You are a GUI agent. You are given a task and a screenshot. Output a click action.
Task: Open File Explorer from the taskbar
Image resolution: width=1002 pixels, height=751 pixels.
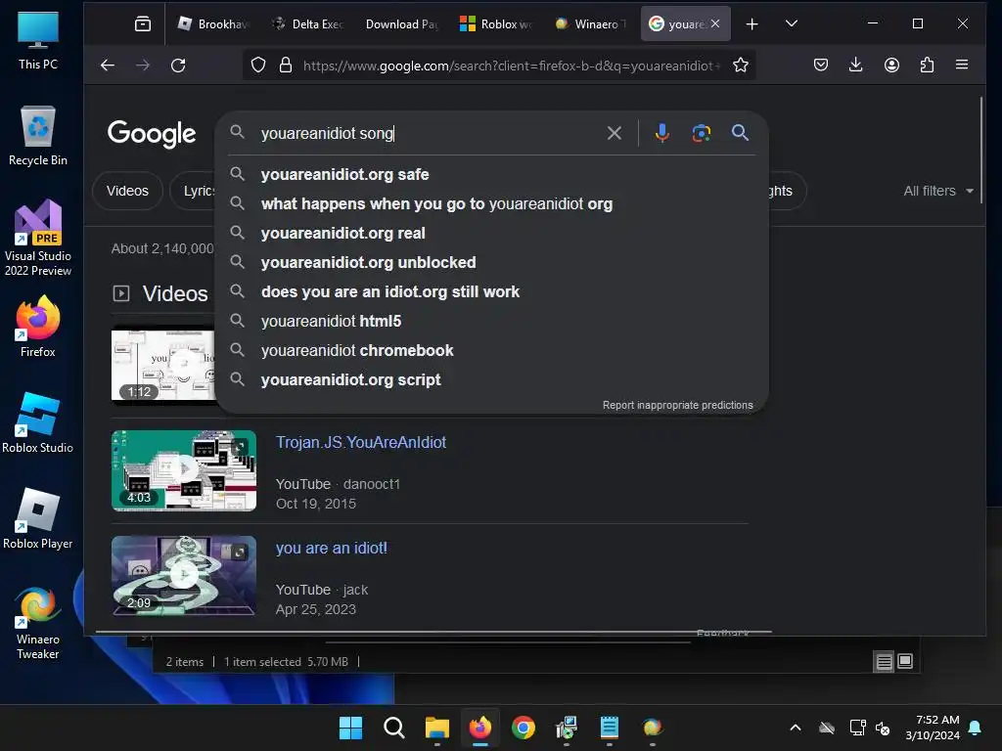(x=437, y=728)
